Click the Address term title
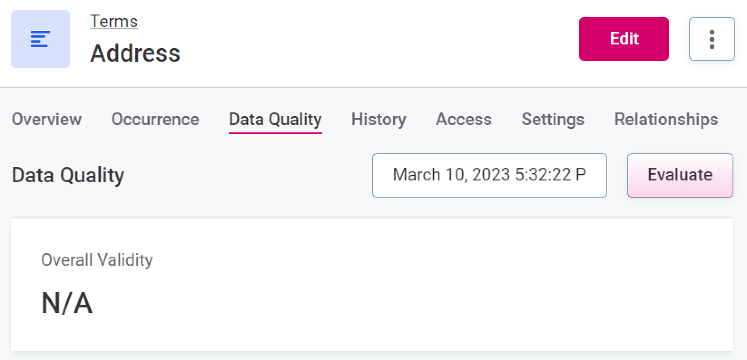This screenshot has height=360, width=747. click(x=135, y=53)
